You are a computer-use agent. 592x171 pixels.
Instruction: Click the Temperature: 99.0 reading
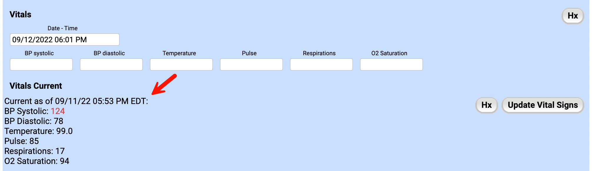point(39,131)
